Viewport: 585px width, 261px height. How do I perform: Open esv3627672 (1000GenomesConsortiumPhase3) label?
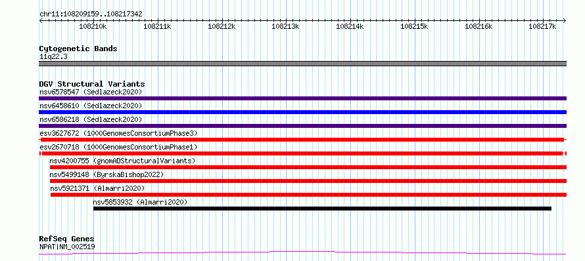pyautogui.click(x=118, y=133)
